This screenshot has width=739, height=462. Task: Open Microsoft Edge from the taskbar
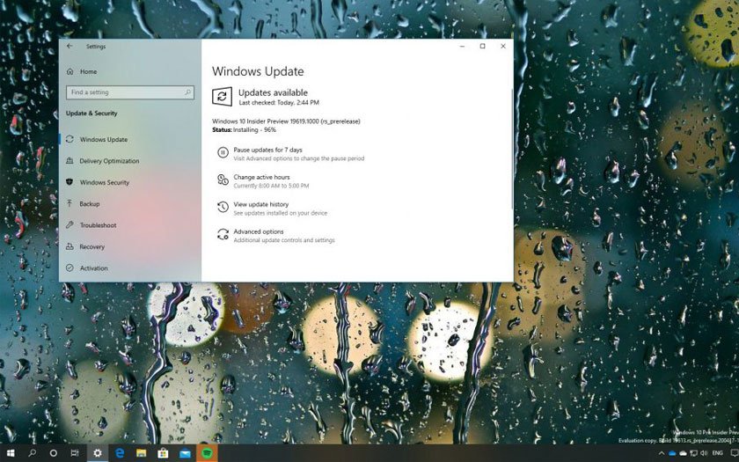click(120, 453)
